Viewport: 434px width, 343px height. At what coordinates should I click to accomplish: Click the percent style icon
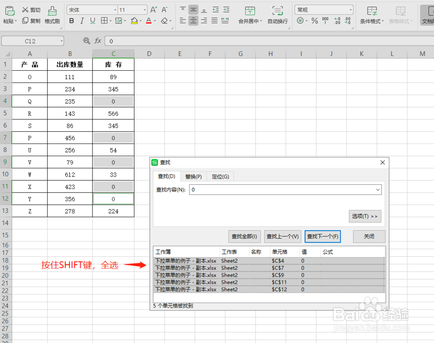(x=315, y=20)
